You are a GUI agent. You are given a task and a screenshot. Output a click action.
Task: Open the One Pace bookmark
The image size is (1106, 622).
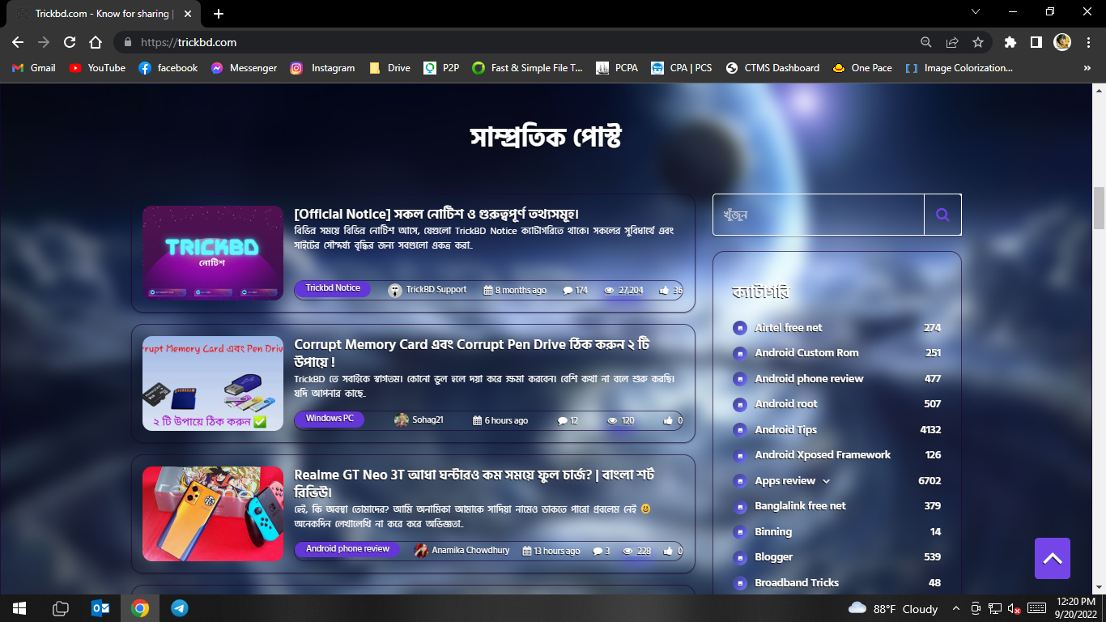(861, 68)
